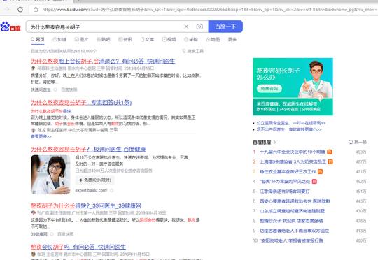The width and height of the screenshot is (378, 260).
Task: Switch to the 地图 tab
Action: [213, 39]
